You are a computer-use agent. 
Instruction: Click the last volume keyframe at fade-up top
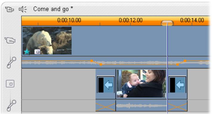pos(185,61)
